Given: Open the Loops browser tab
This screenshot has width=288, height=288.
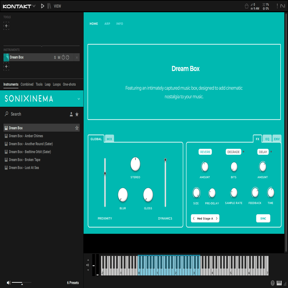Looking at the screenshot, I should click(x=57, y=84).
